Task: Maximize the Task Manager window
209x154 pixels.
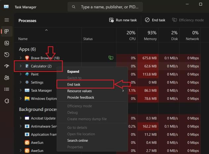Action: pos(200,4)
